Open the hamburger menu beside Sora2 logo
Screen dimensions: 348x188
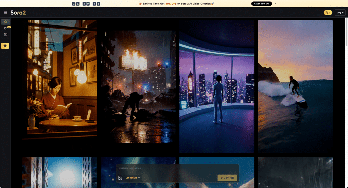tap(5, 13)
